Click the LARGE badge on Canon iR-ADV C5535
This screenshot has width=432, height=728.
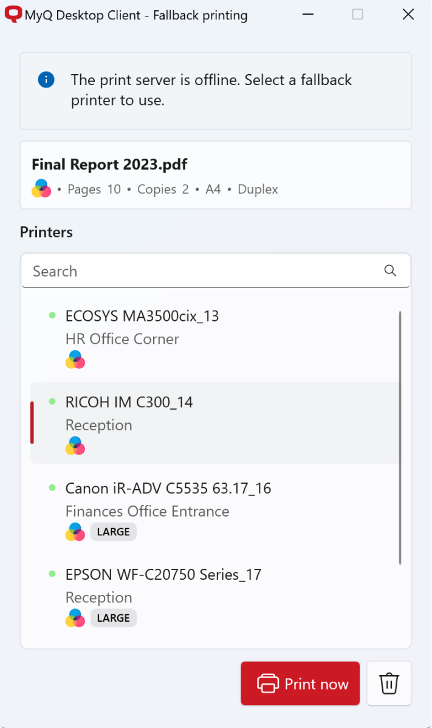tap(113, 531)
